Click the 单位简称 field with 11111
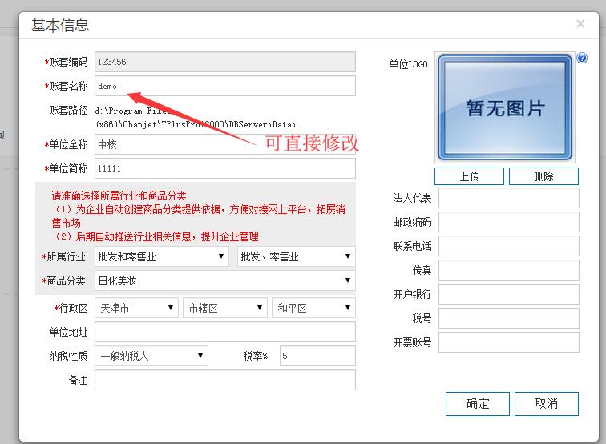 click(224, 168)
